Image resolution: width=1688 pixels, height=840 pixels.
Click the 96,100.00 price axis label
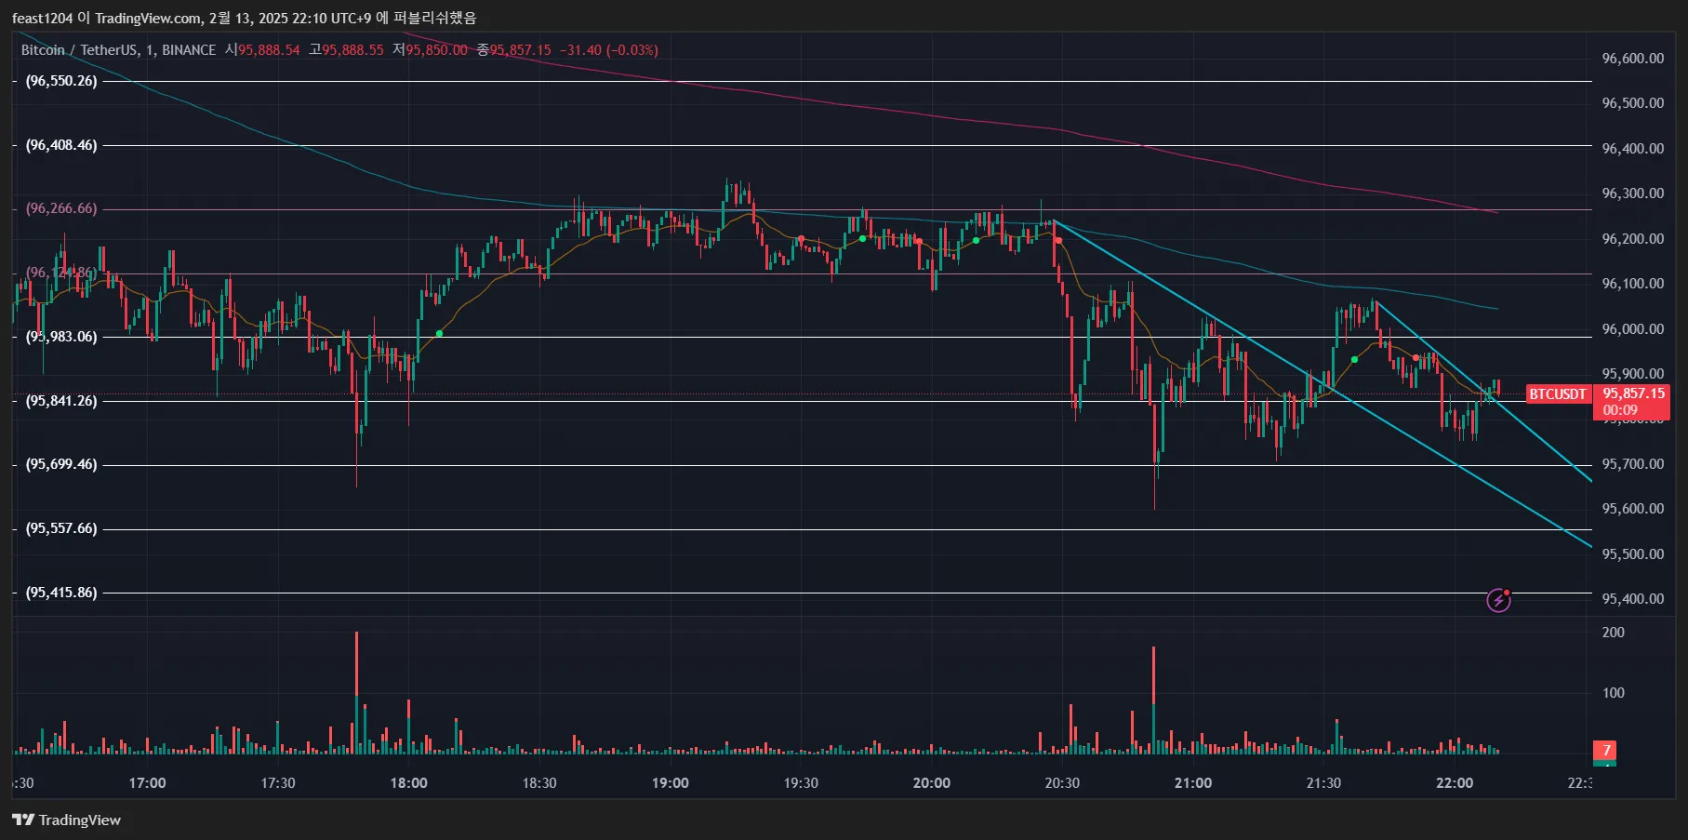(1632, 283)
